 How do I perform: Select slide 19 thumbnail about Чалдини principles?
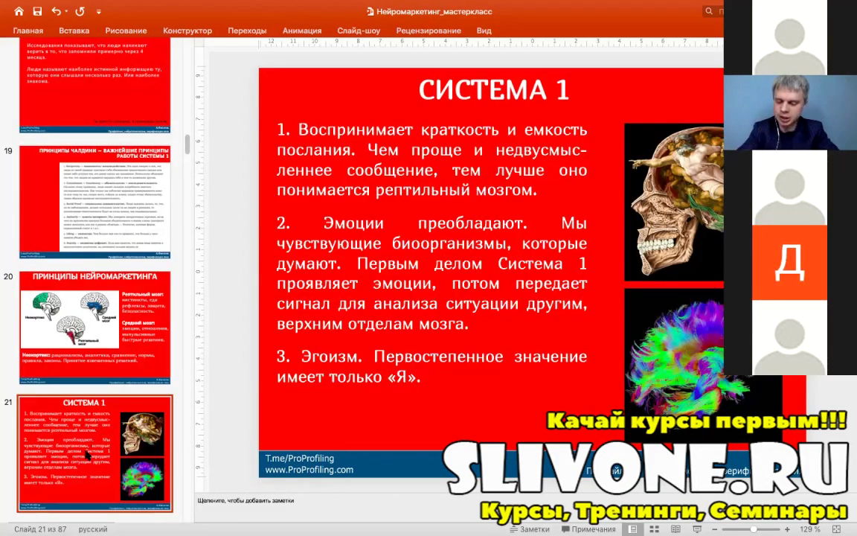coord(95,202)
